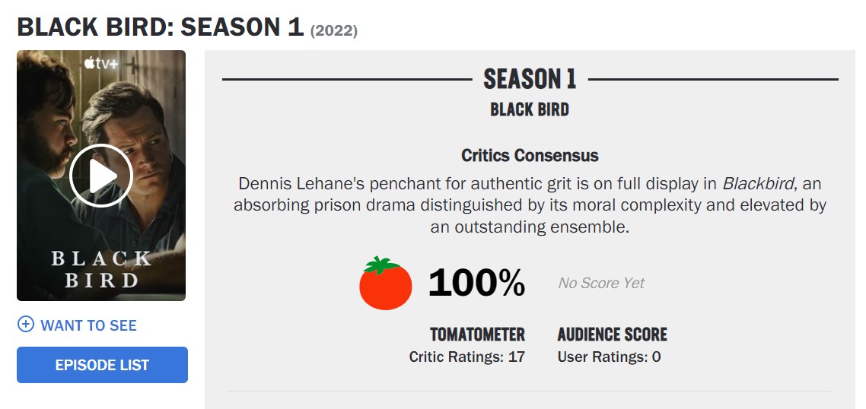Image resolution: width=866 pixels, height=409 pixels.
Task: Click the Apple TV+ logo on poster
Action: (101, 63)
